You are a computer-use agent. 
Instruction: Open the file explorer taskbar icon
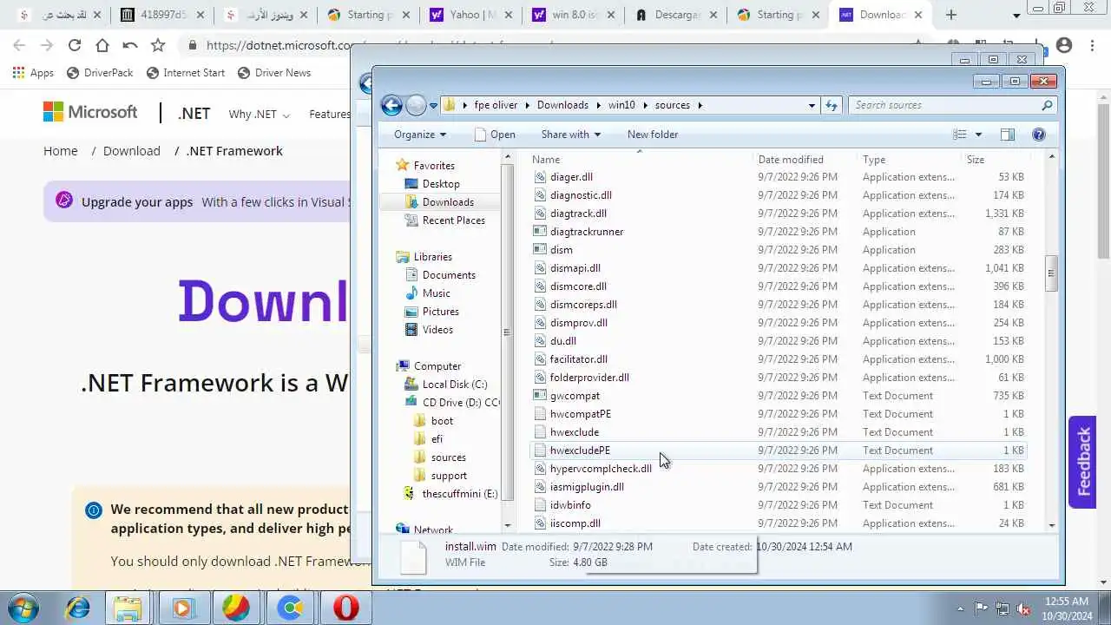tap(128, 609)
